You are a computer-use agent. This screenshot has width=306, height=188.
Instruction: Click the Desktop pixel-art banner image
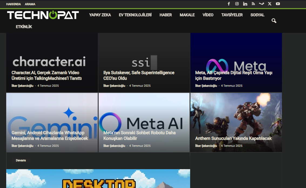pyautogui.click(x=98, y=179)
